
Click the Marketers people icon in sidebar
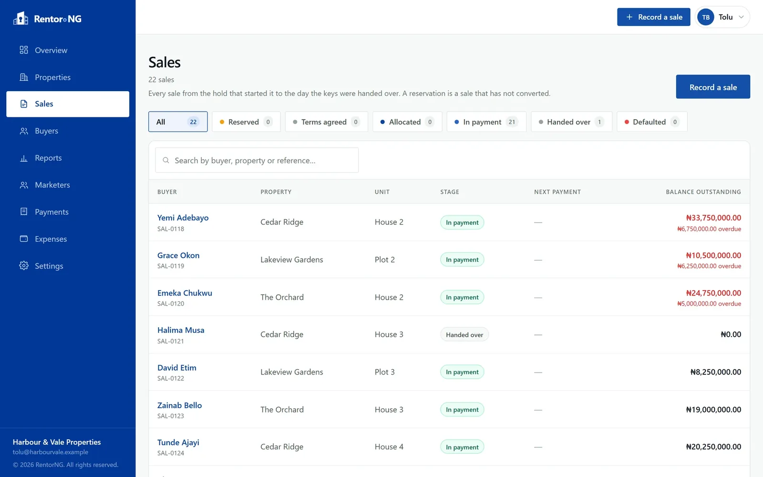click(24, 185)
